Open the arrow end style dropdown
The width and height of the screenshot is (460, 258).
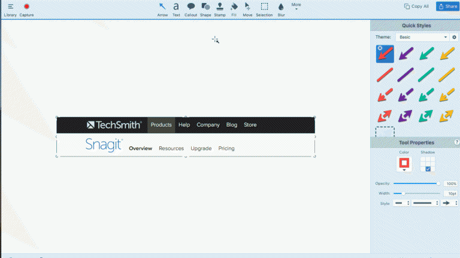pyautogui.click(x=450, y=203)
